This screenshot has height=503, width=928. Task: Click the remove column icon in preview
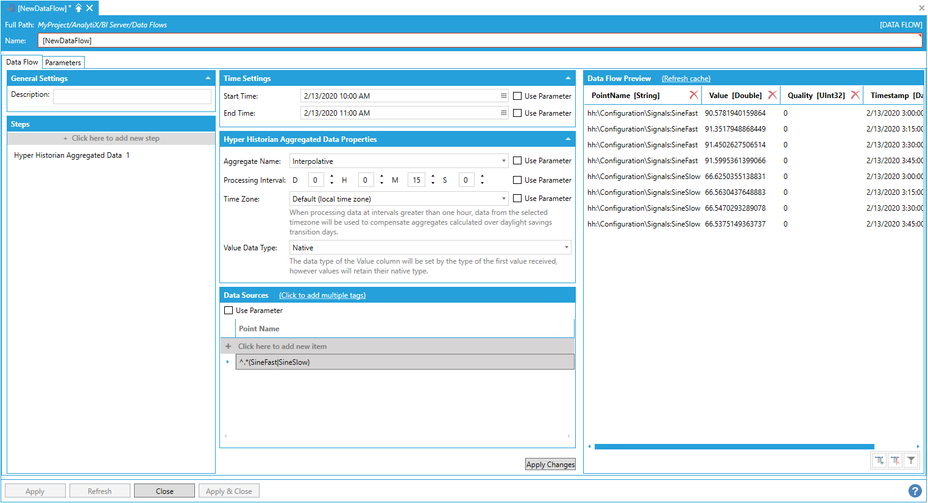click(895, 460)
